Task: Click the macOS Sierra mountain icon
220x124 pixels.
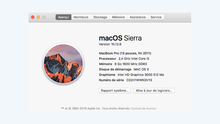Action: (x=63, y=64)
